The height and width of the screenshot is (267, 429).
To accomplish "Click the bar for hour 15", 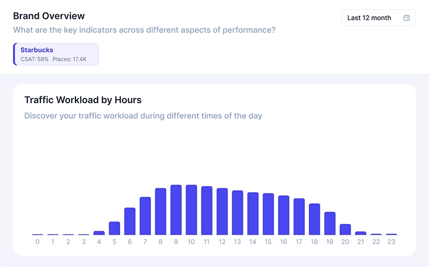I will [x=268, y=214].
